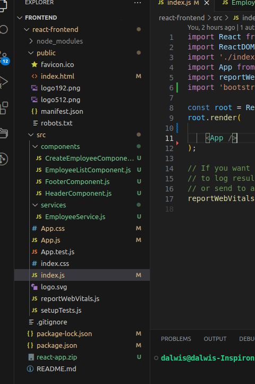Screen dimensions: 255x384
Task: Open package-lock.json braces icon
Action: (x=30, y=334)
